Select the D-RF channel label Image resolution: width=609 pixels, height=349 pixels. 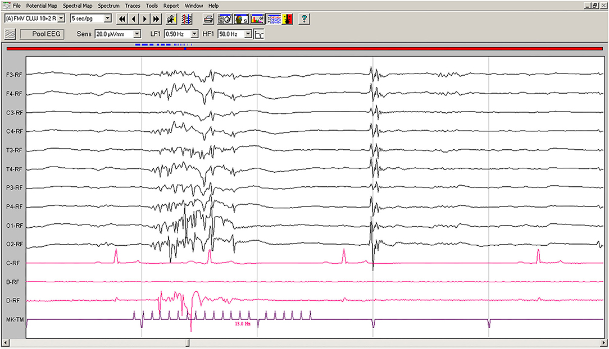(x=13, y=301)
